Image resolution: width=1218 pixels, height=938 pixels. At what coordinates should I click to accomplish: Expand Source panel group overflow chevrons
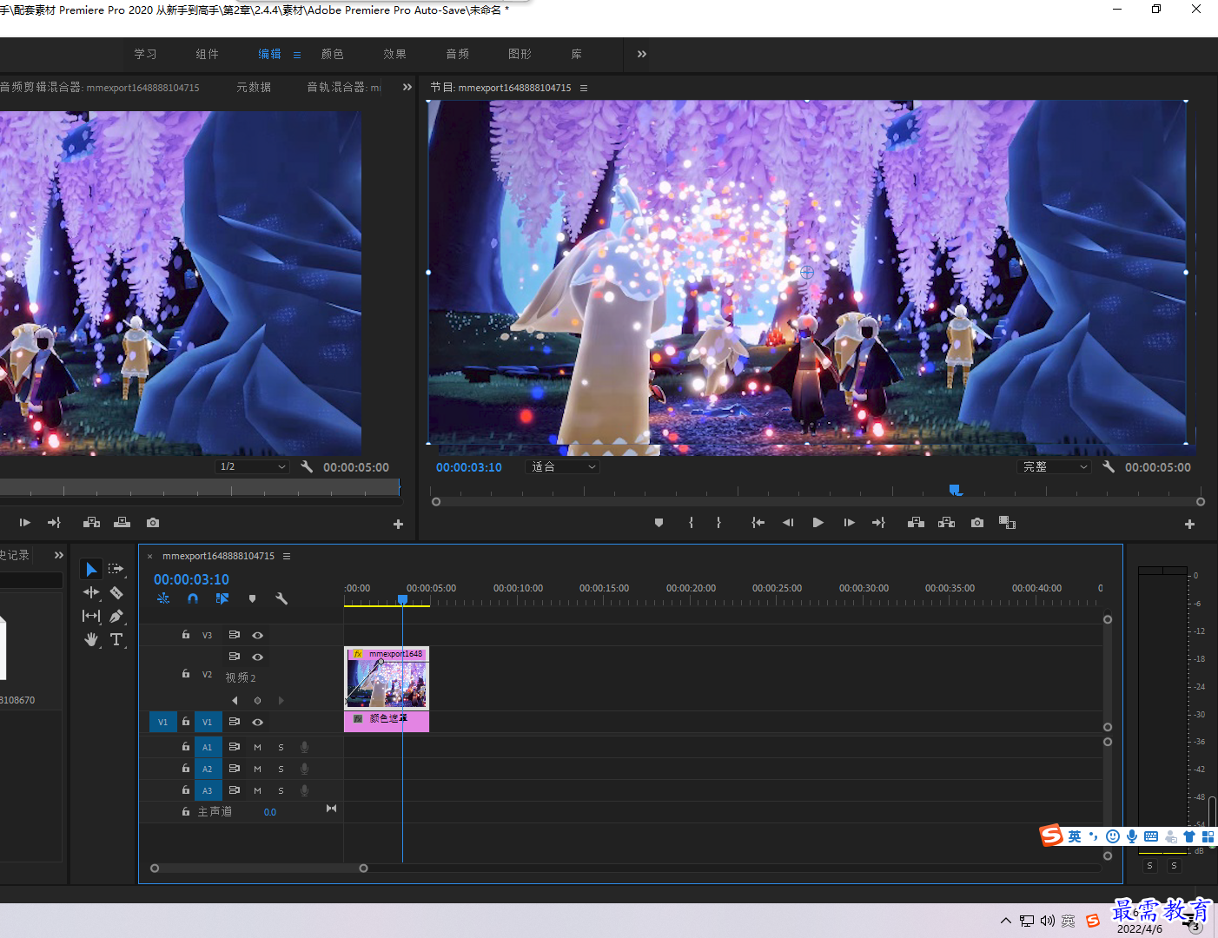(x=407, y=87)
